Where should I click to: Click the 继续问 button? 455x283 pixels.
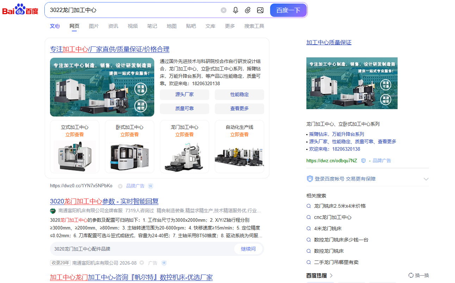point(248,249)
